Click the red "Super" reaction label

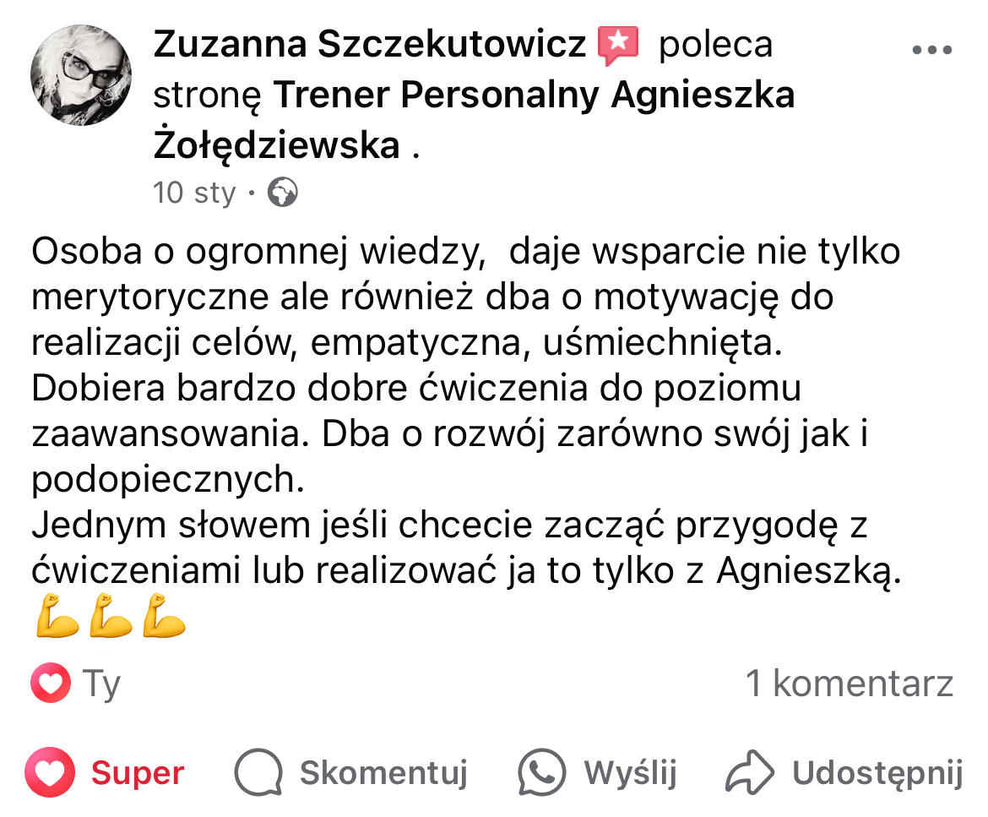click(x=138, y=773)
